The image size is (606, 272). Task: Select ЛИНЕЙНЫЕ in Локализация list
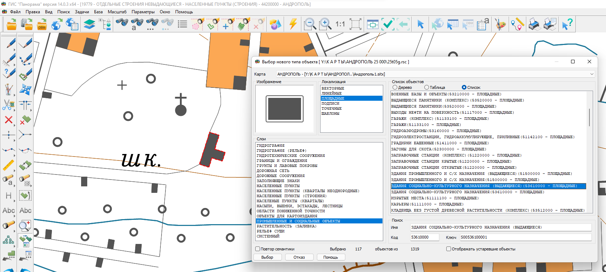tap(331, 93)
